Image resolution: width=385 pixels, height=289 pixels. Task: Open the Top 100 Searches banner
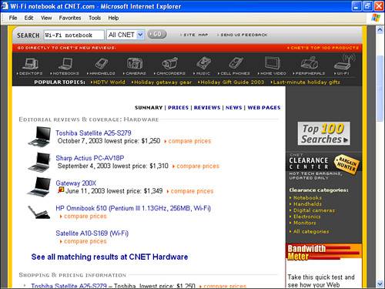point(323,133)
